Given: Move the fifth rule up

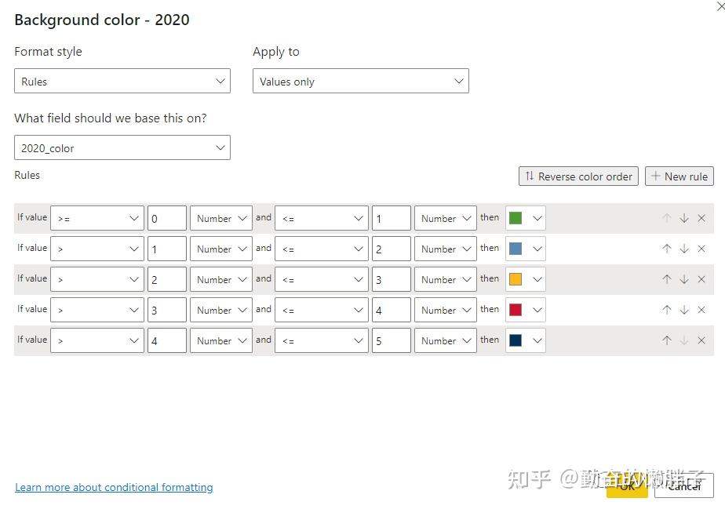Looking at the screenshot, I should pos(667,340).
